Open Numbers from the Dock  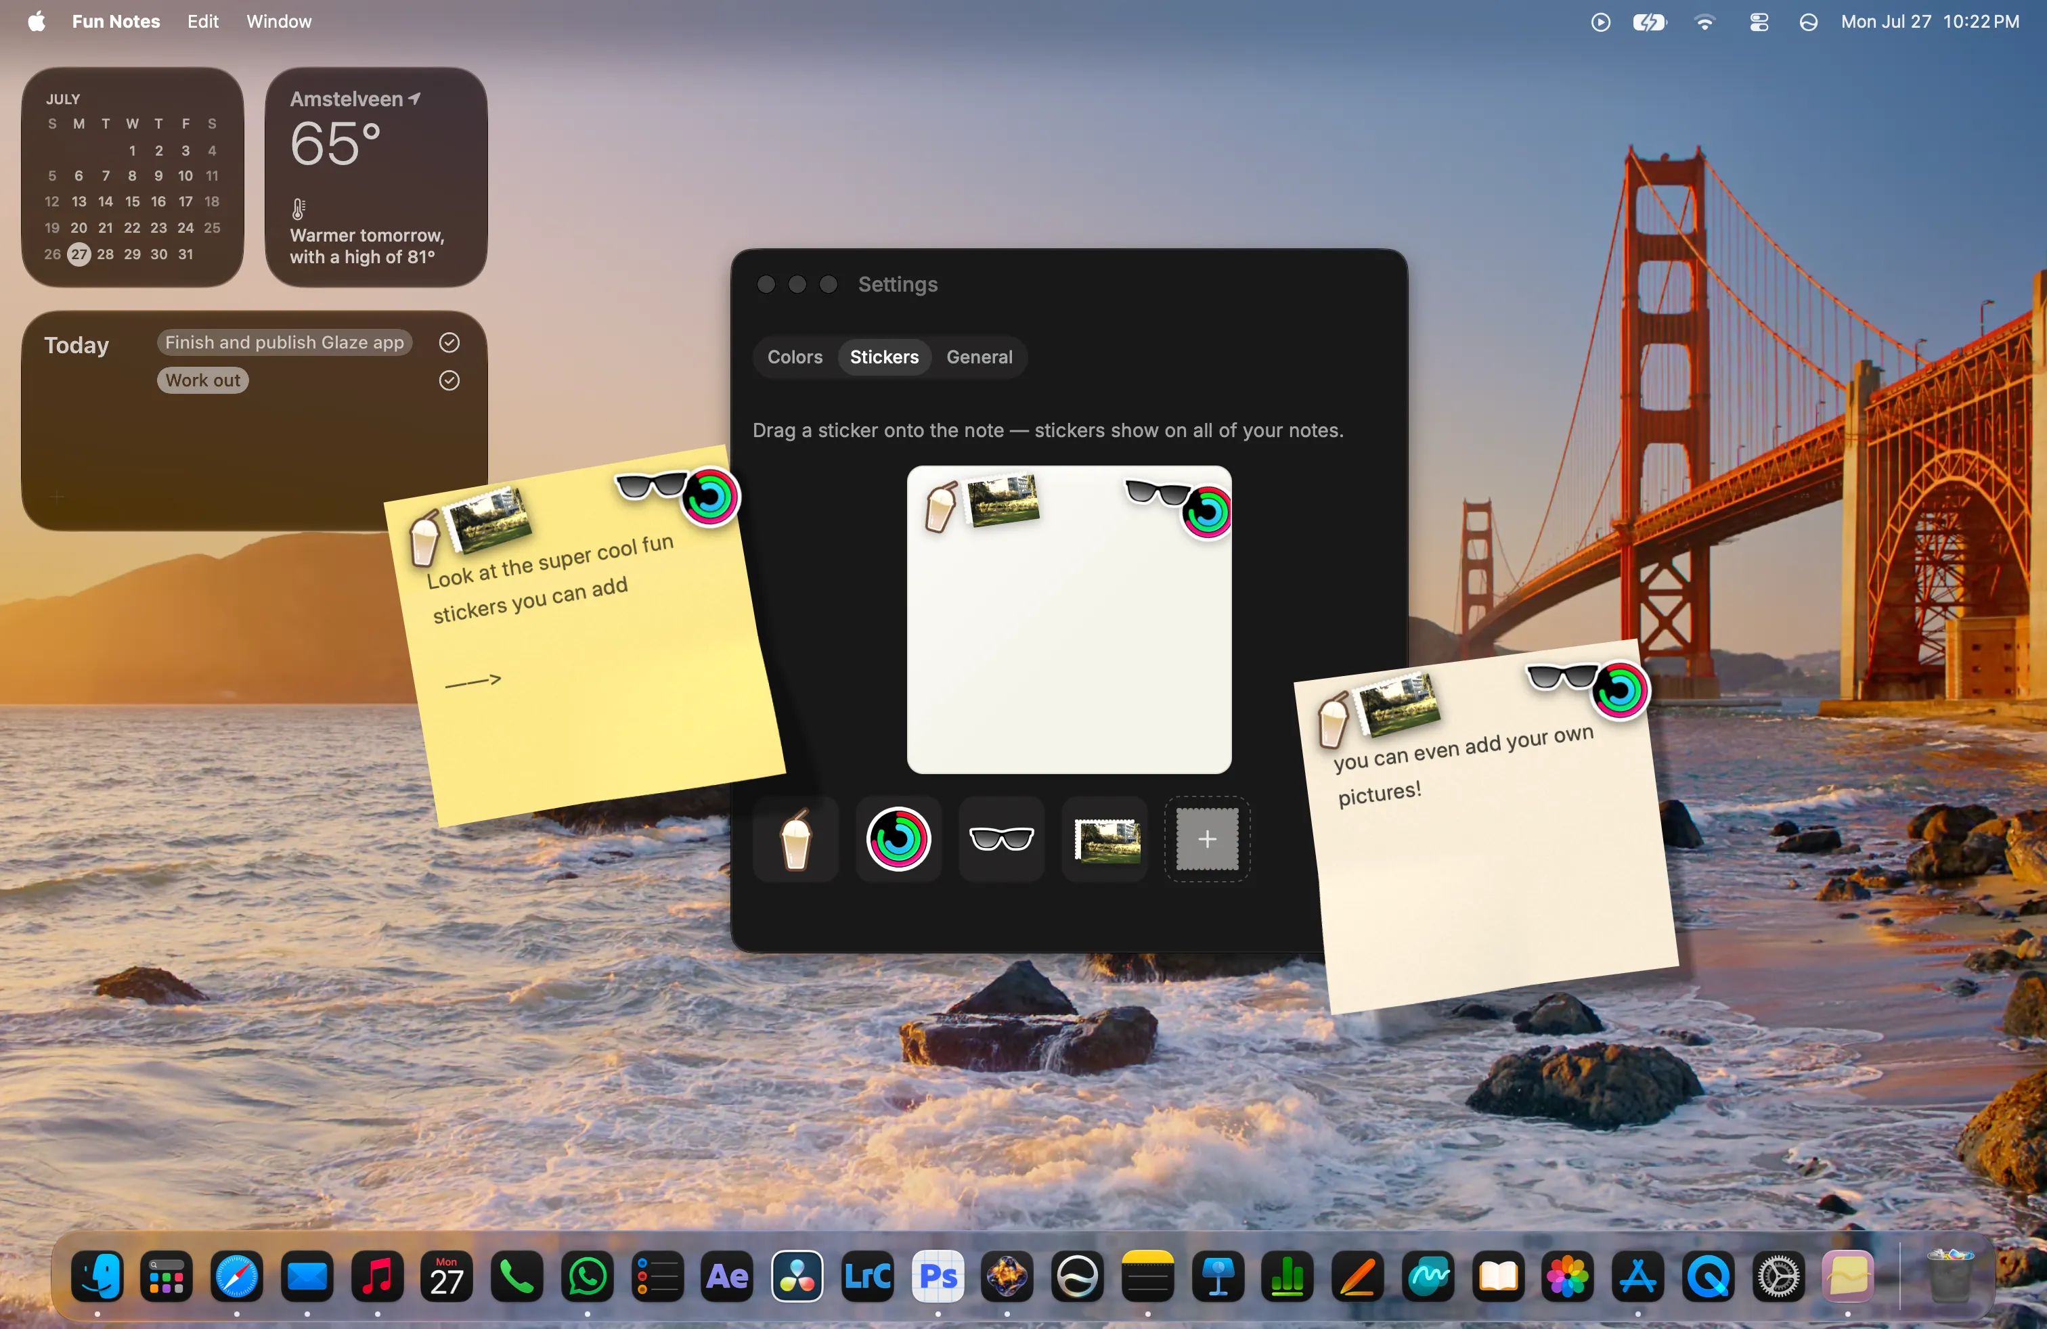coord(1287,1277)
